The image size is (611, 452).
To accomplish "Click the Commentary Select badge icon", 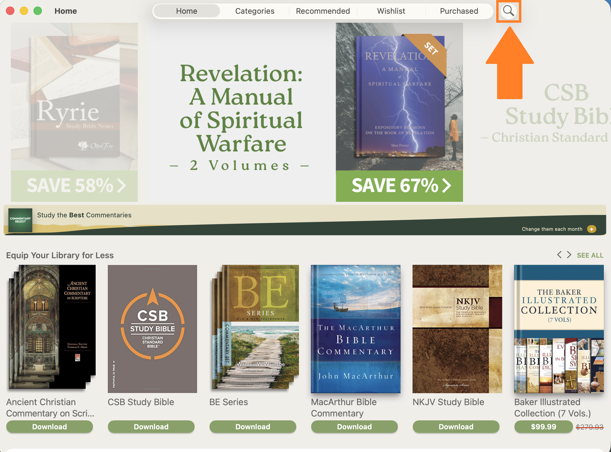I will (20, 220).
